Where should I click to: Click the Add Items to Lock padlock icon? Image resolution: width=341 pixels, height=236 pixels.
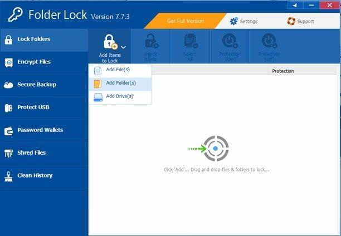click(x=110, y=42)
